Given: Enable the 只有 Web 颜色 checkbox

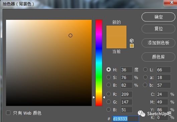Looking at the screenshot, I should 8,113.
